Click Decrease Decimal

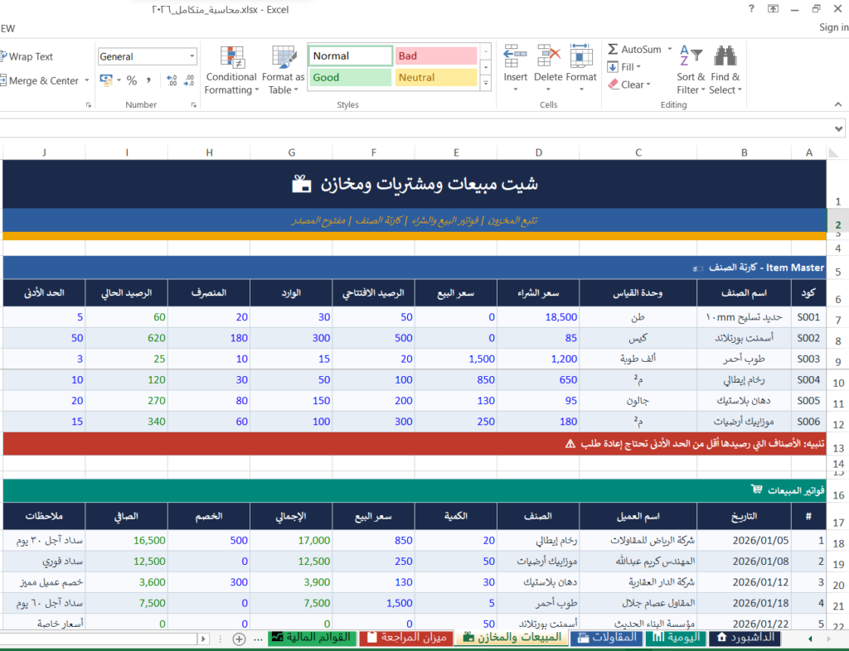[x=189, y=80]
